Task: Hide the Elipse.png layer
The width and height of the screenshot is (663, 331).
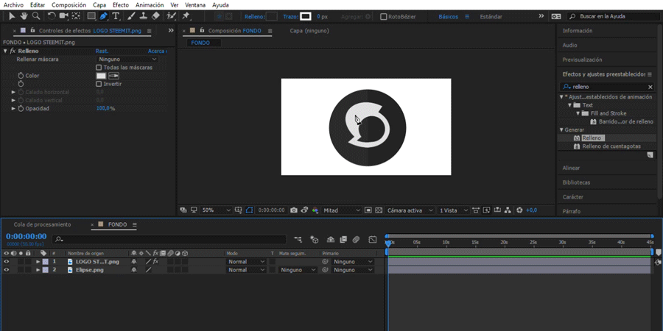Action: tap(7, 270)
